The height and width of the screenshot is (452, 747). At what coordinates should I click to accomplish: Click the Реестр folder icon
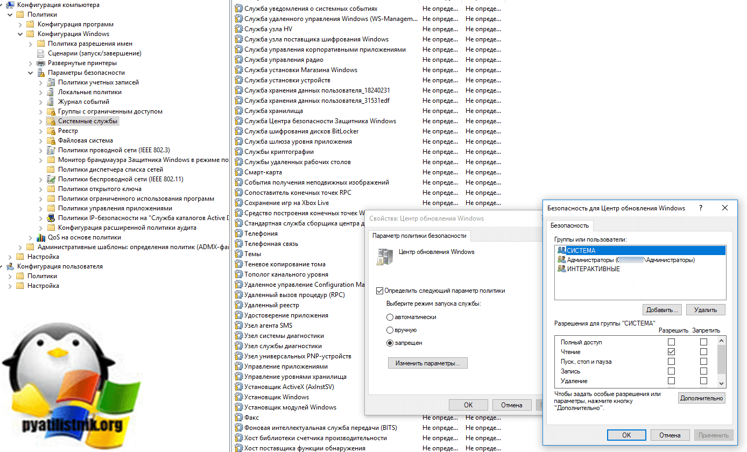[51, 131]
